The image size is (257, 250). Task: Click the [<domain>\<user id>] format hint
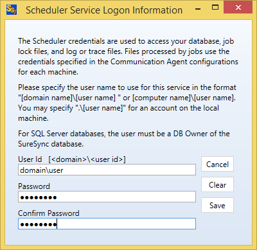(x=87, y=159)
